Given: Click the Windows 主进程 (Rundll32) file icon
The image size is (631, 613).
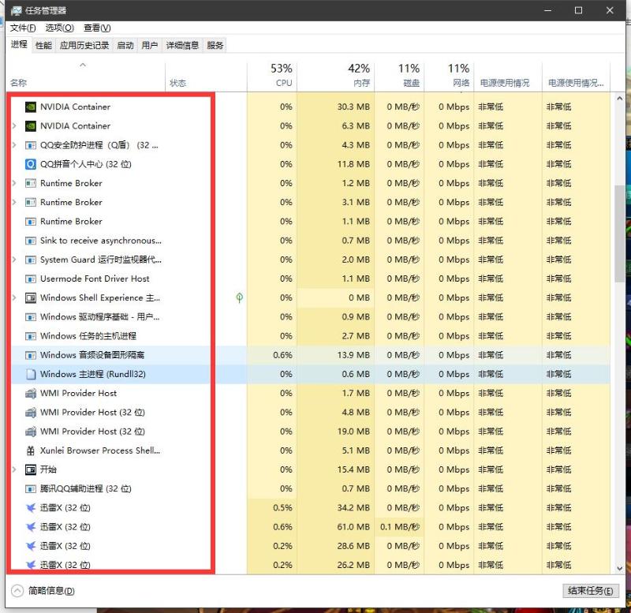Looking at the screenshot, I should [x=31, y=374].
